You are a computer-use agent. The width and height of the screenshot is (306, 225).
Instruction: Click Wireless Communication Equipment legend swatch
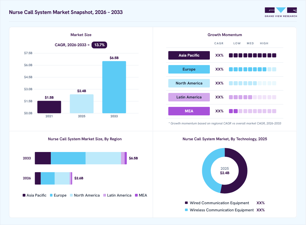(x=186, y=210)
